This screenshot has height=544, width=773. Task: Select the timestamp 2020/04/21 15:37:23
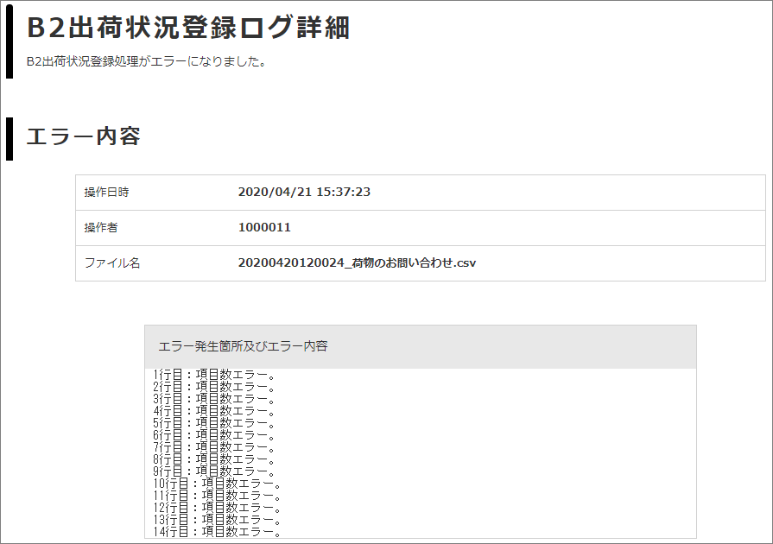(x=304, y=192)
